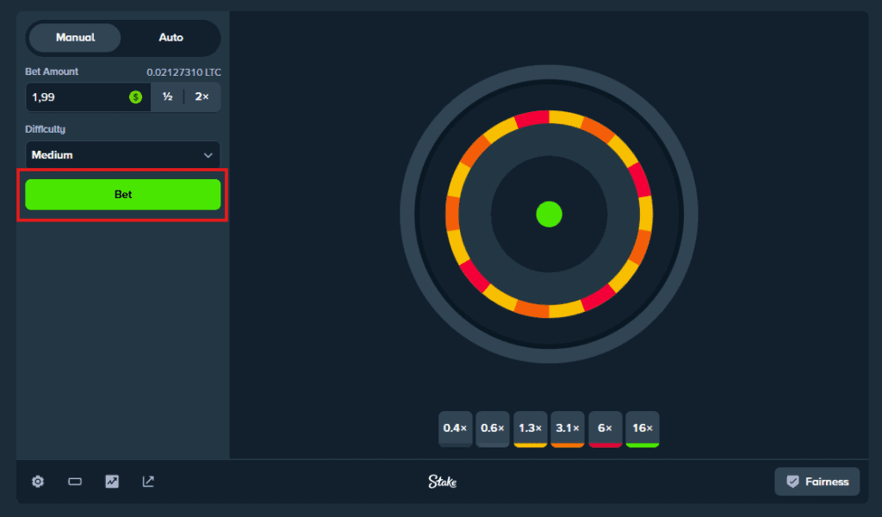The image size is (882, 517).
Task: Switch to the Auto tab
Action: tap(171, 38)
